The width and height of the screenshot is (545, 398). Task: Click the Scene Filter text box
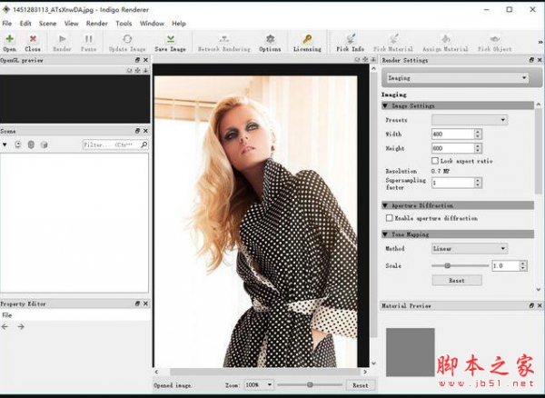pyautogui.click(x=111, y=144)
